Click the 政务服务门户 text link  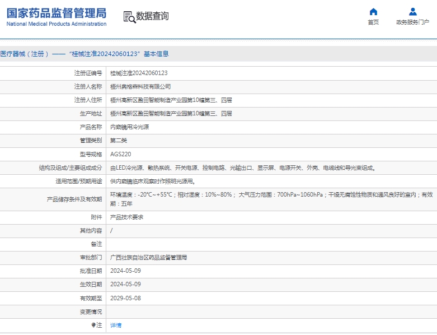click(x=412, y=22)
